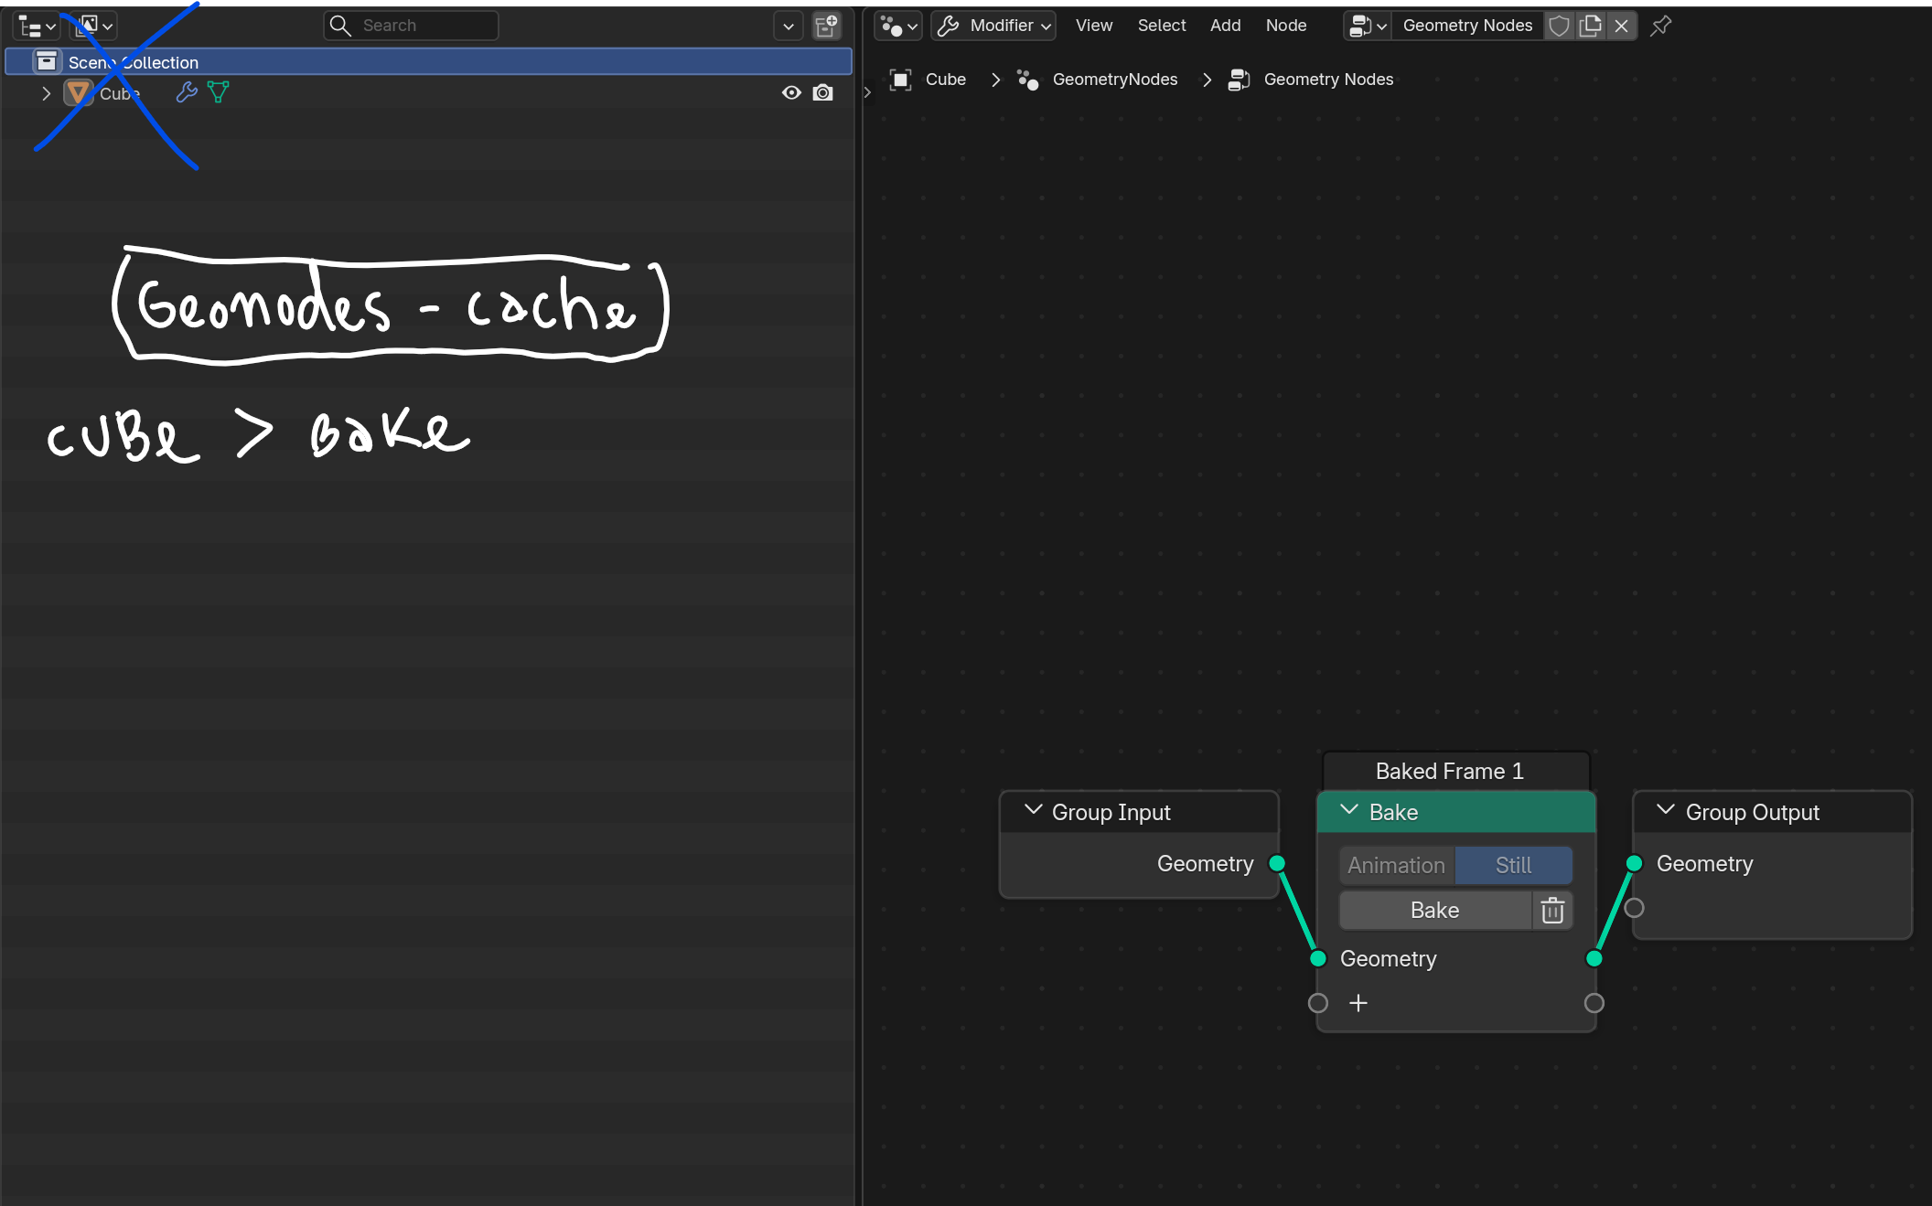Disable Cube rendering with camera icon
1932x1206 pixels.
[822, 92]
